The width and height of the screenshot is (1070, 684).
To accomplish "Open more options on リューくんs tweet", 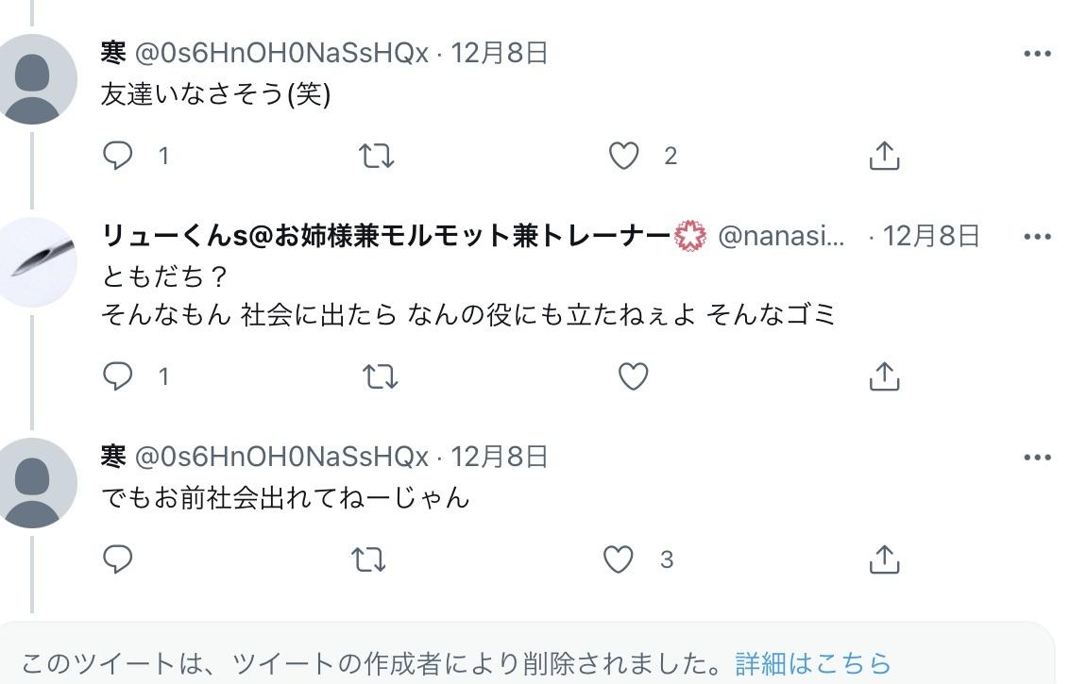I will click(1037, 237).
